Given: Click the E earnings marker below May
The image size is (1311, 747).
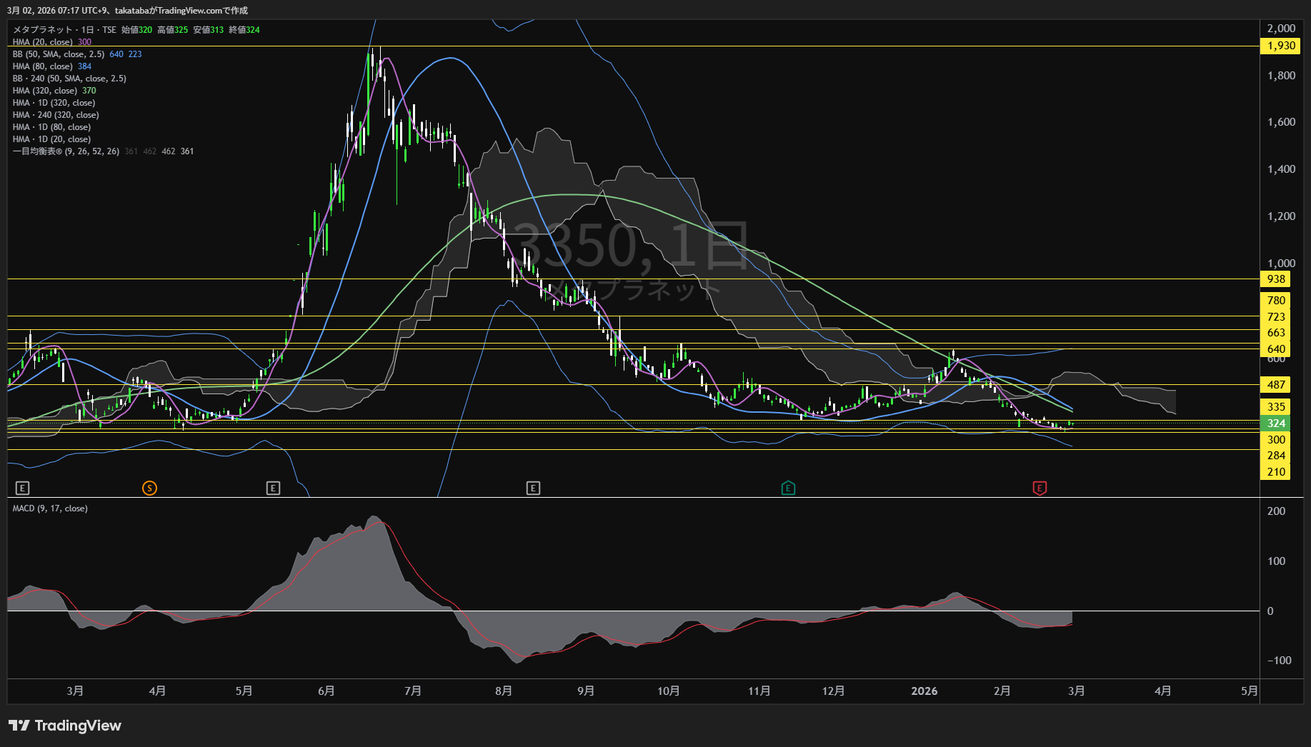Looking at the screenshot, I should tap(273, 488).
